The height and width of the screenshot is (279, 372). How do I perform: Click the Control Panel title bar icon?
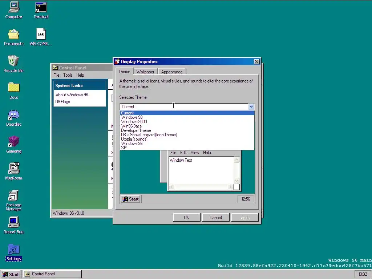(x=55, y=68)
